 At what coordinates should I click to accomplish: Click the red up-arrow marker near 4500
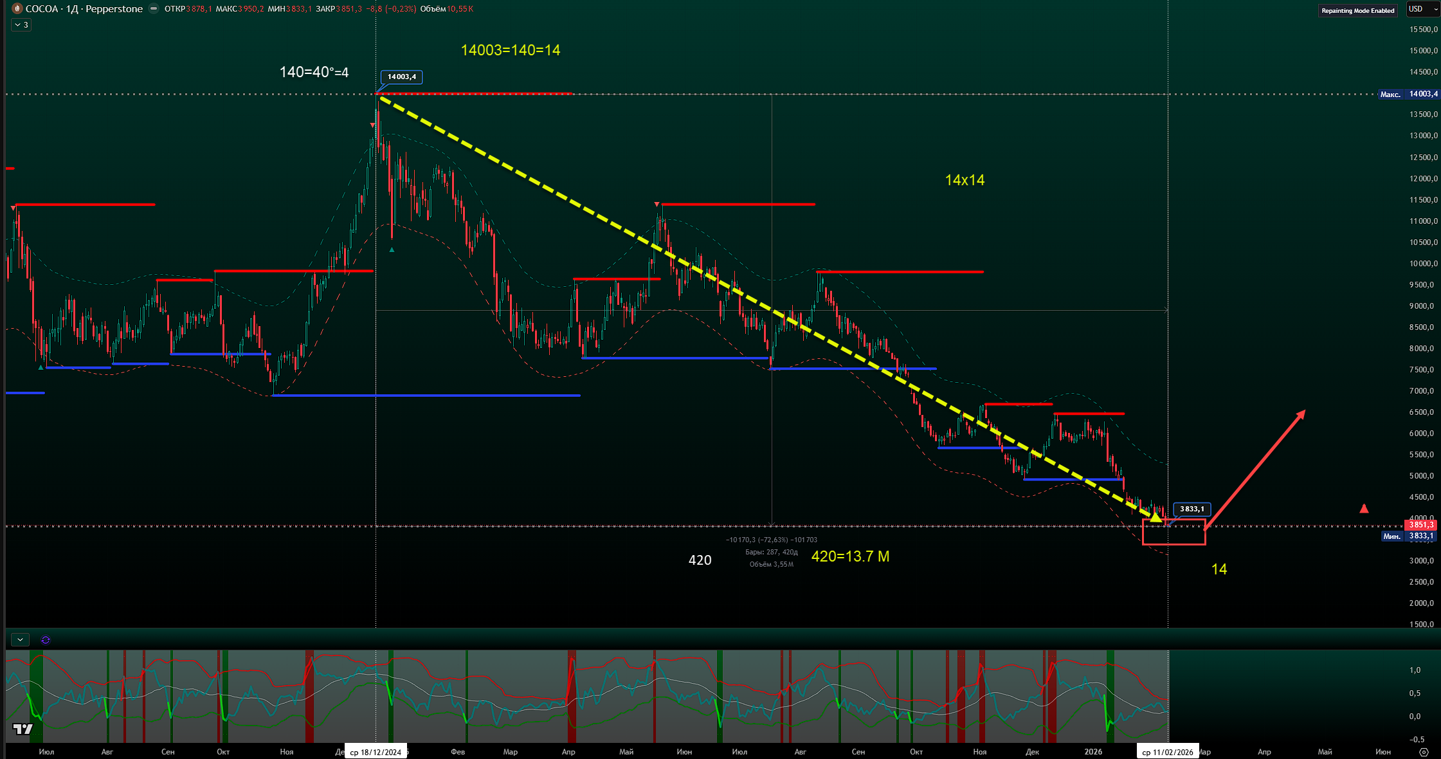tap(1364, 509)
